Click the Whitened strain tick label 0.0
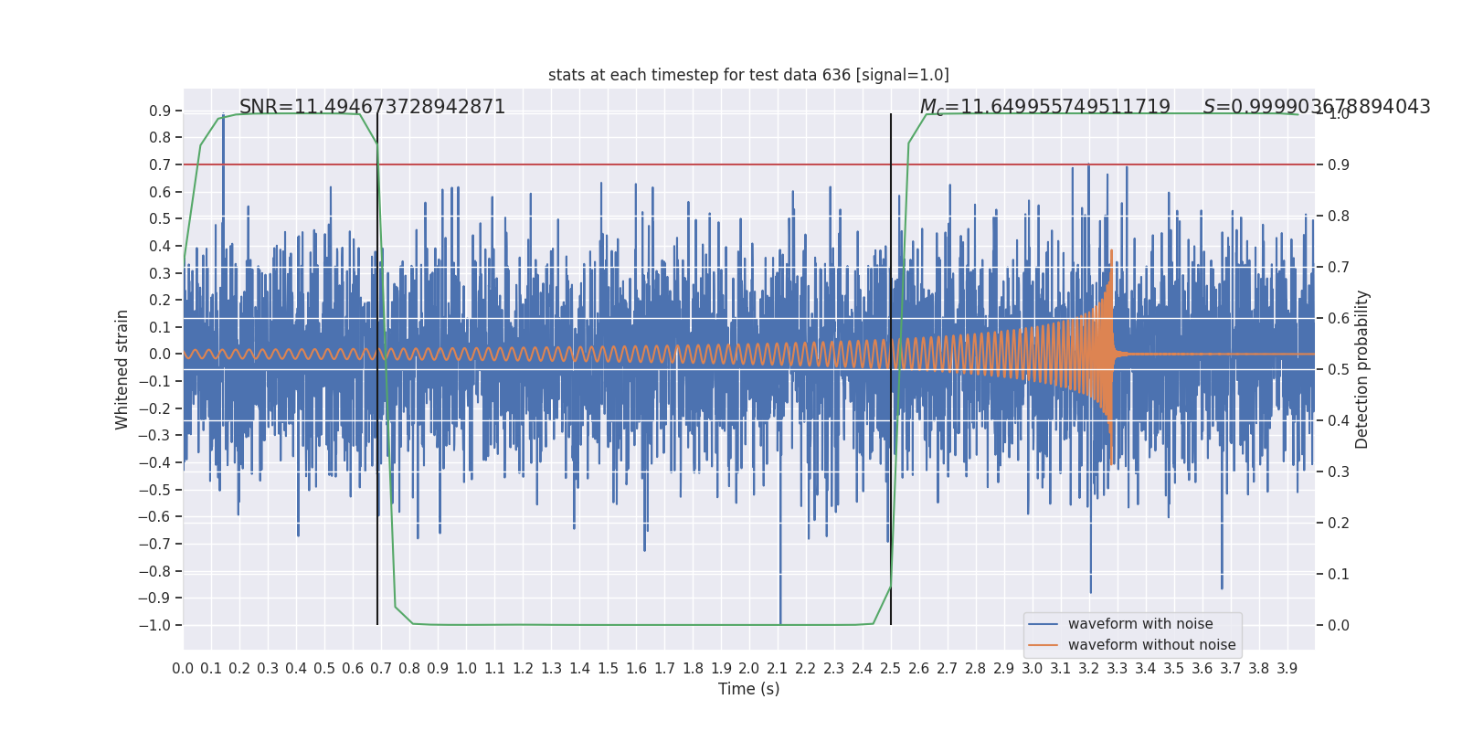 [160, 355]
